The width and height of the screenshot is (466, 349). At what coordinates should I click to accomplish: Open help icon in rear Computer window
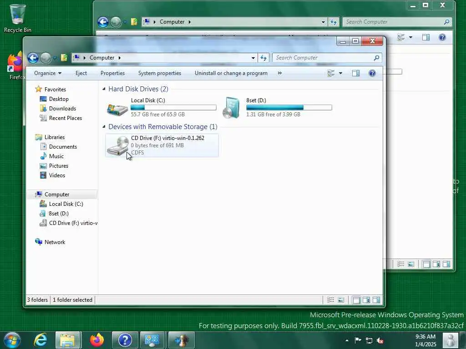point(442,37)
